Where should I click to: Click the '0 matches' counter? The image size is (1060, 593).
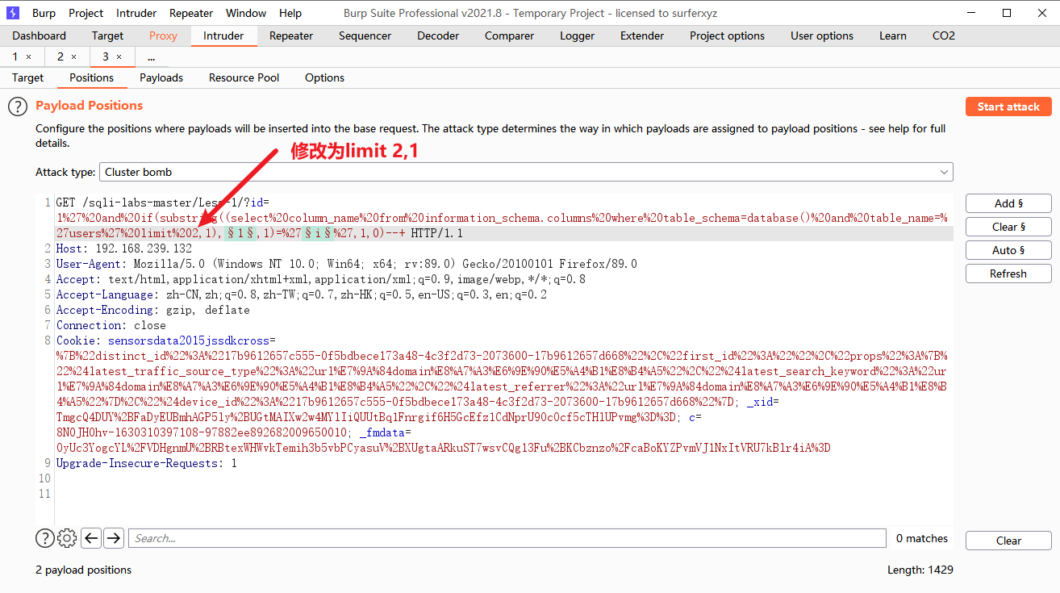[922, 538]
